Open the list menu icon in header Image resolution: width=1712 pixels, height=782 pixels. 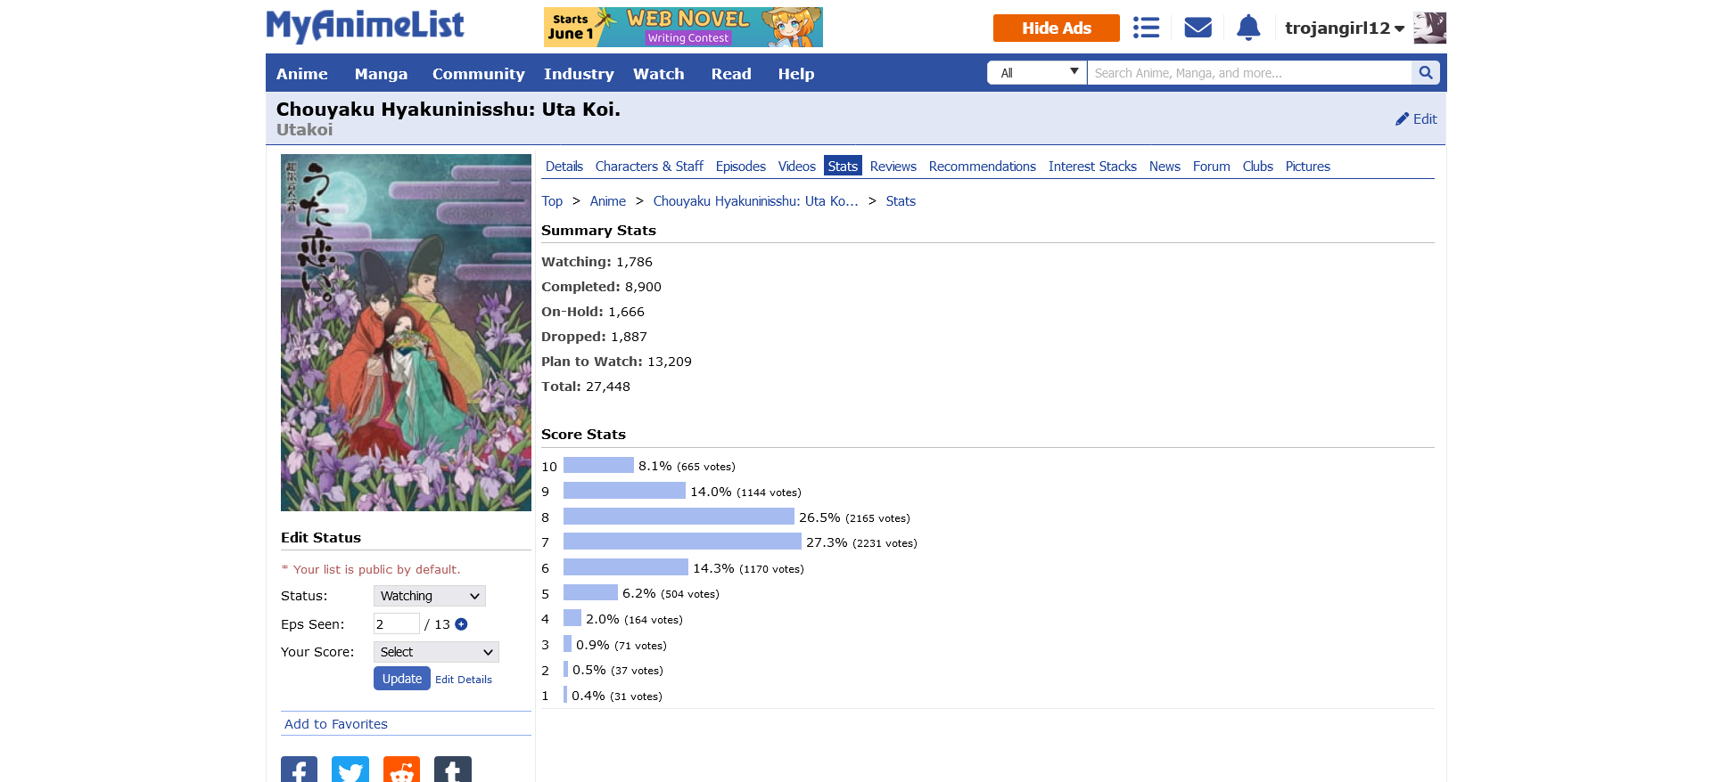[x=1146, y=28]
